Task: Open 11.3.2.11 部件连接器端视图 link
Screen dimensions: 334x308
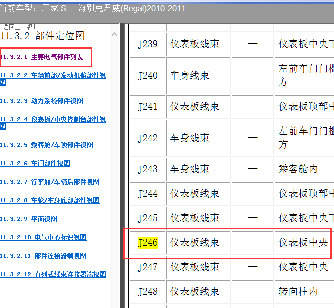Action: click(x=43, y=256)
